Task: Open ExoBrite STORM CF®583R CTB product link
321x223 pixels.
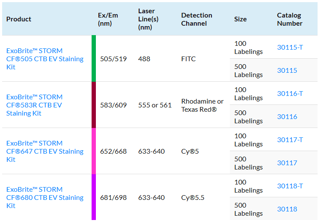Action: click(x=34, y=105)
